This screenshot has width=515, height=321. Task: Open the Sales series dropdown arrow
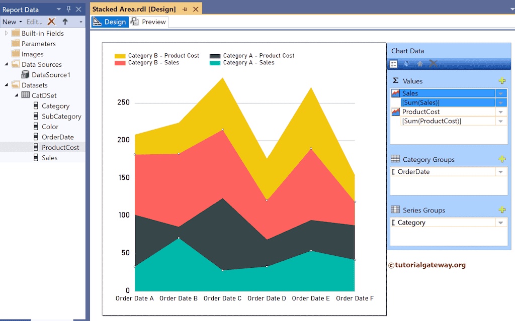click(x=500, y=93)
